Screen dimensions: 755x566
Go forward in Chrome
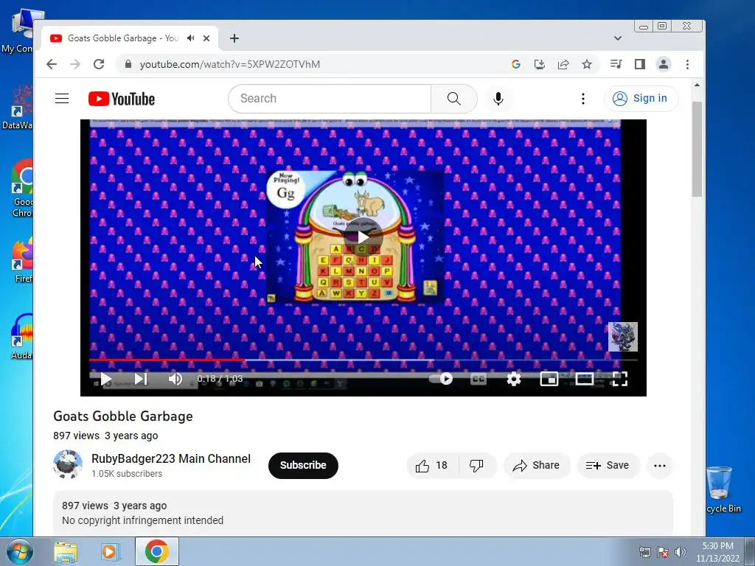75,64
